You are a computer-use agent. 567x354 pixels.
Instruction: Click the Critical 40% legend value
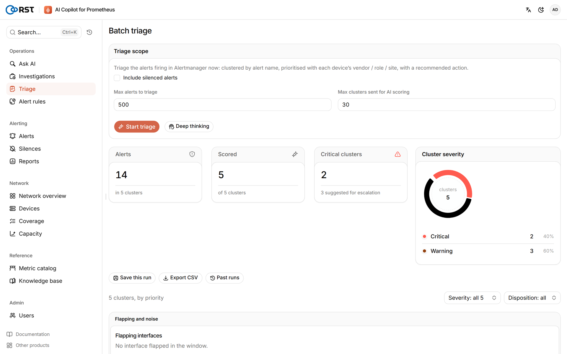[548, 236]
